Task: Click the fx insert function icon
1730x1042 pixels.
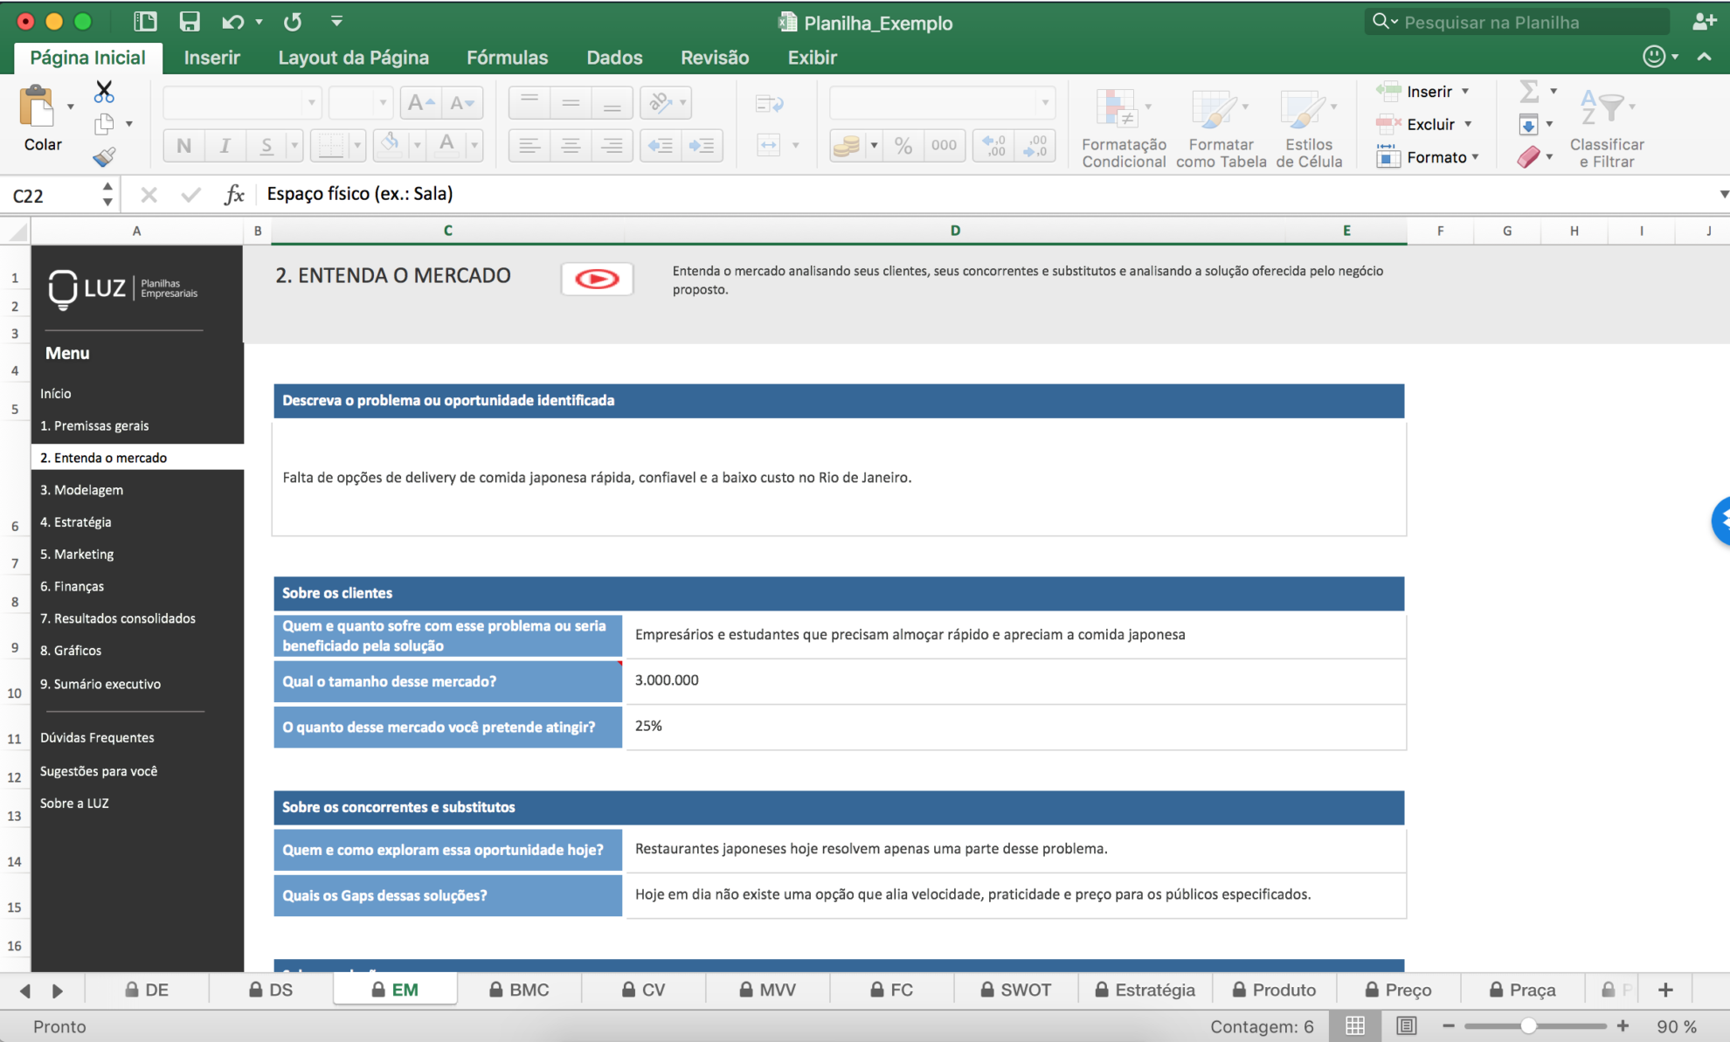Action: (x=233, y=194)
